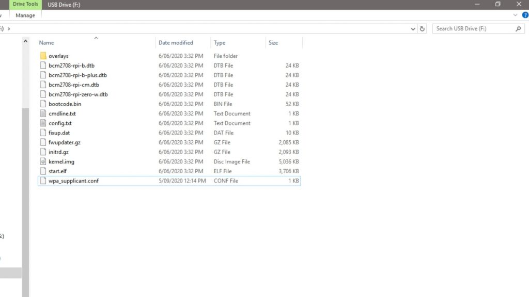
Task: Expand the address bar history dropdown
Action: 413,29
